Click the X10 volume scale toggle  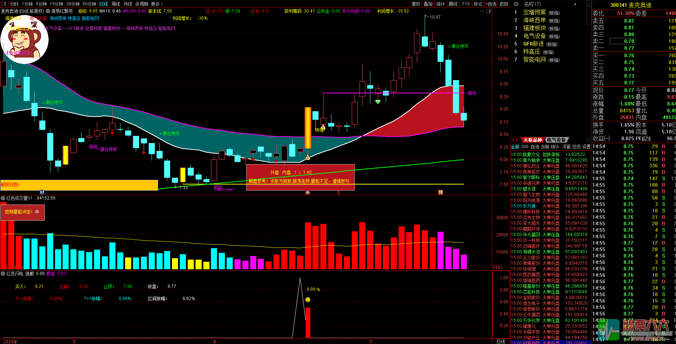coord(497,268)
